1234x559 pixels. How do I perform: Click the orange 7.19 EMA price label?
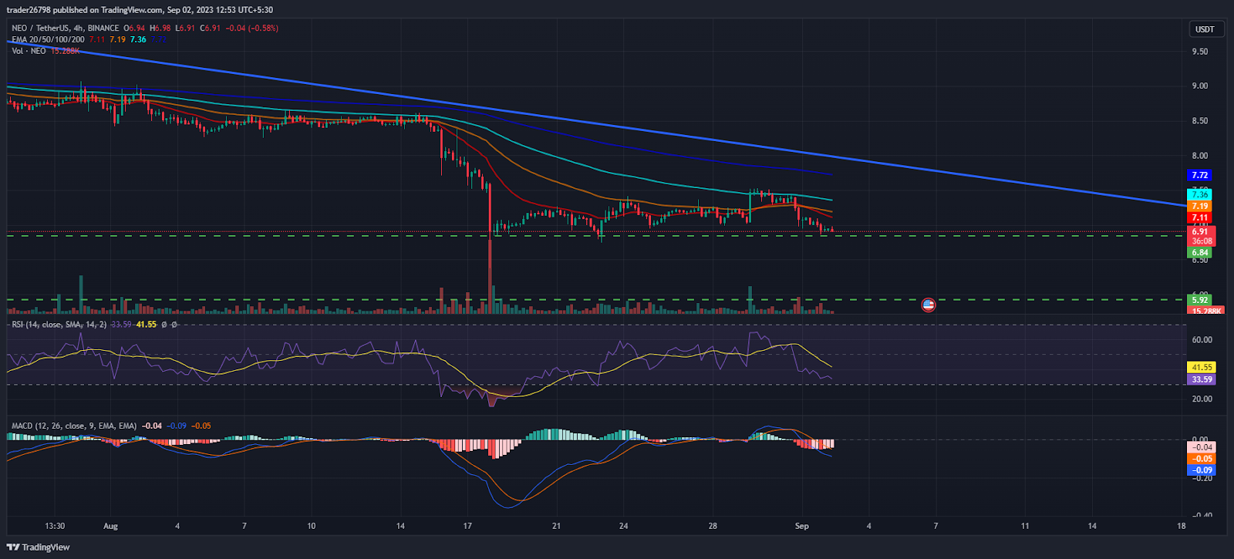click(x=1200, y=207)
